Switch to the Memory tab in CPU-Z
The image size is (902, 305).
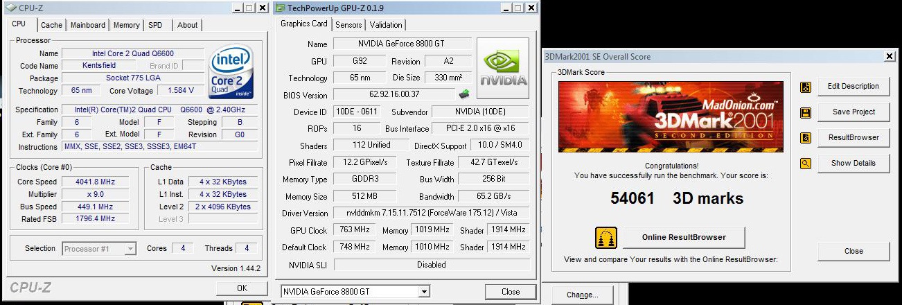point(126,25)
